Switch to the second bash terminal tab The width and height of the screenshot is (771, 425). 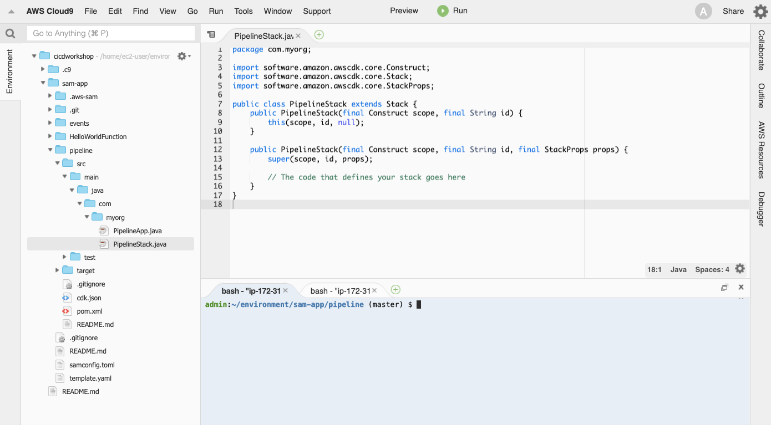[x=340, y=291]
